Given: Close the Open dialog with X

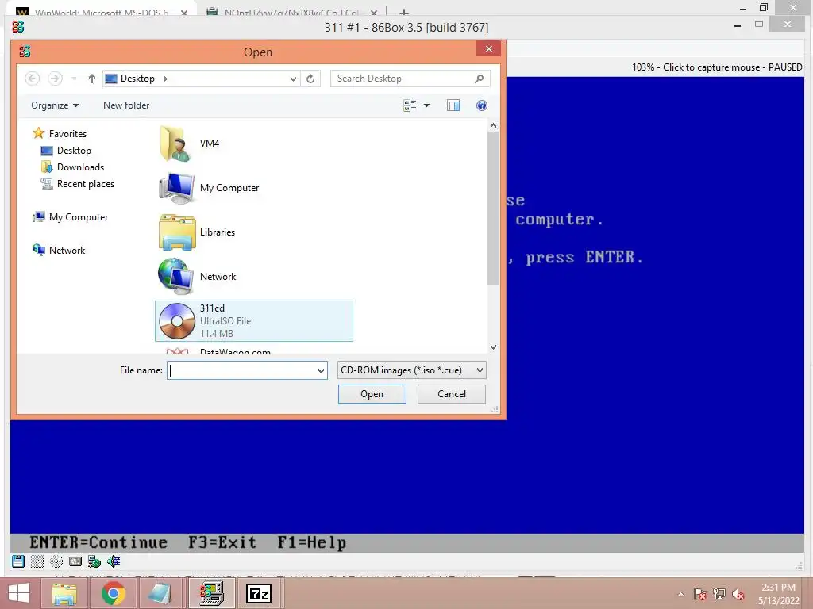Looking at the screenshot, I should (x=489, y=48).
